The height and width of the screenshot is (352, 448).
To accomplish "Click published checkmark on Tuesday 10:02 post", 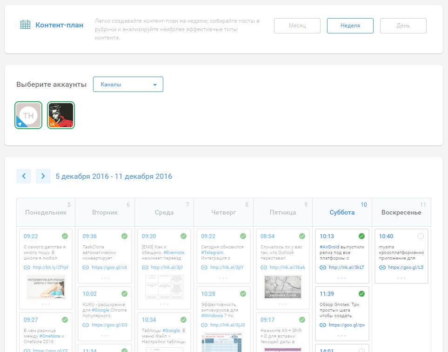I will (124, 294).
